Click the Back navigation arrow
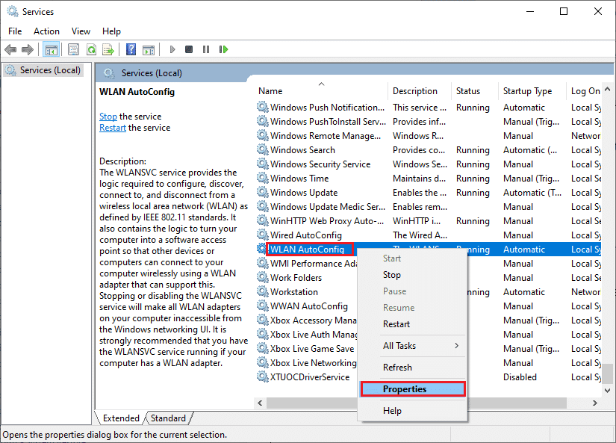 tap(10, 49)
